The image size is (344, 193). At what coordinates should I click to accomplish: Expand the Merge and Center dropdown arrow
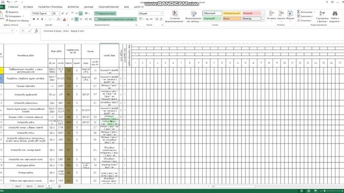135,19
